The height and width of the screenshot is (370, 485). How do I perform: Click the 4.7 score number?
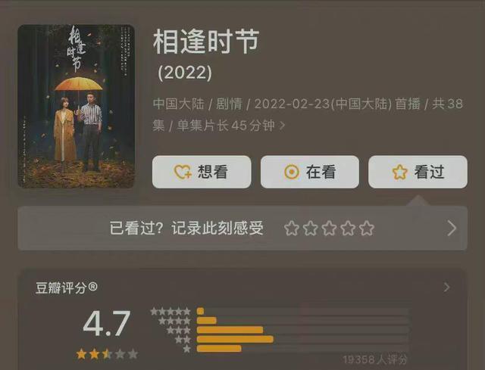click(107, 324)
